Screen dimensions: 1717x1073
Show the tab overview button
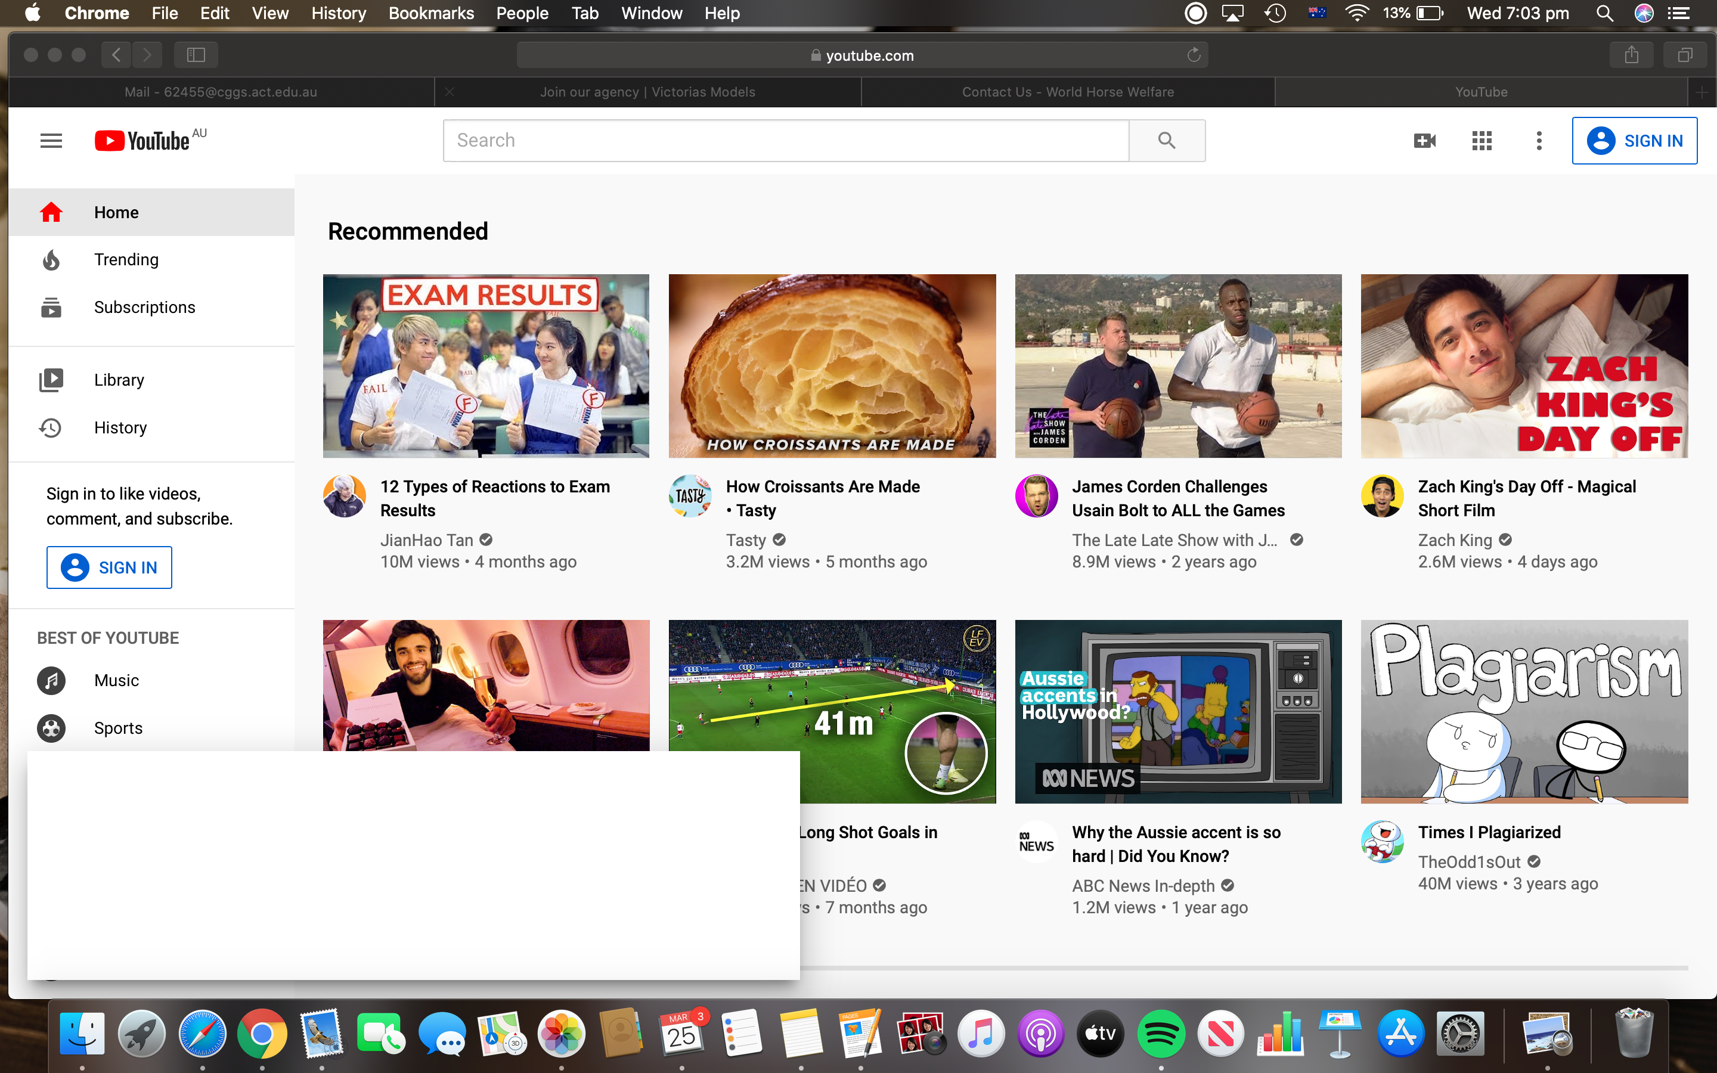coord(1685,55)
